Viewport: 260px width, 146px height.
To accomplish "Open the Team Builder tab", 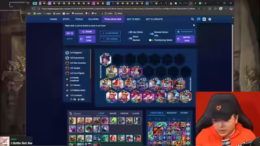I will pos(113,19).
